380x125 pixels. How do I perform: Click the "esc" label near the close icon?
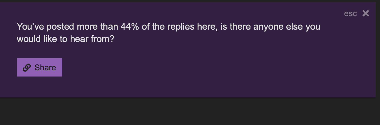(350, 14)
